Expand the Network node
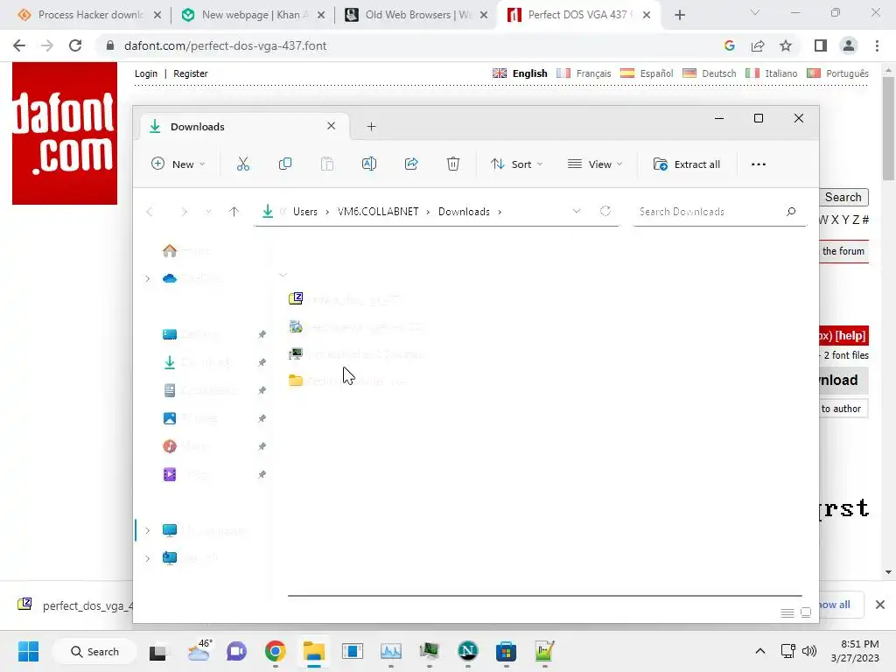The image size is (896, 672). [147, 558]
